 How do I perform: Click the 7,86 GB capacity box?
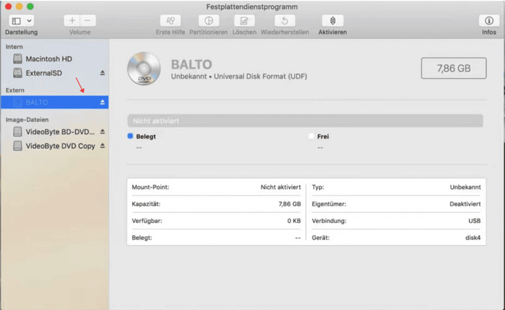[x=453, y=68]
